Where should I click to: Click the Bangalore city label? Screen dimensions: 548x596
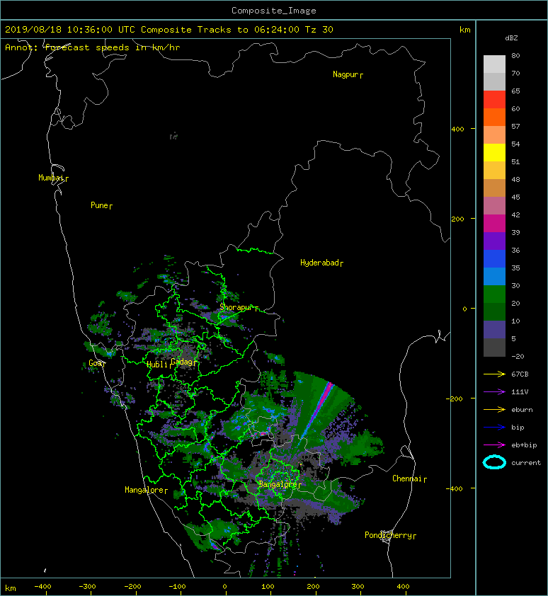(278, 484)
